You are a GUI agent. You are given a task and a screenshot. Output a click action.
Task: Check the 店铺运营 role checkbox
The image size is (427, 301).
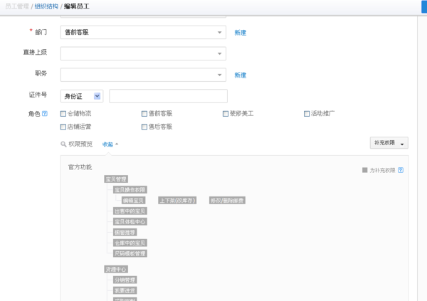pyautogui.click(x=63, y=127)
